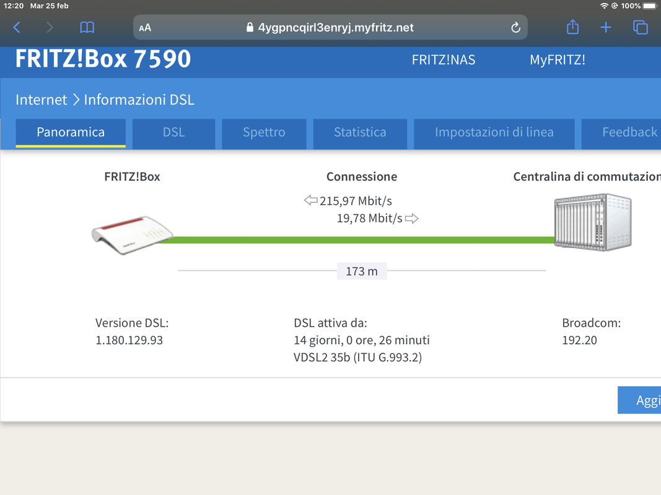Open the MyFRITZ! link
This screenshot has height=495, width=661.
tap(558, 60)
